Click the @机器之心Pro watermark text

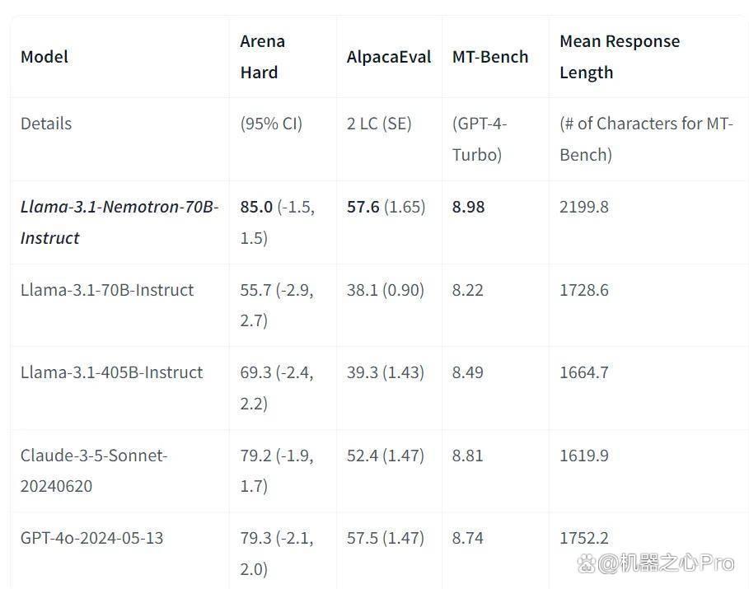pyautogui.click(x=666, y=563)
